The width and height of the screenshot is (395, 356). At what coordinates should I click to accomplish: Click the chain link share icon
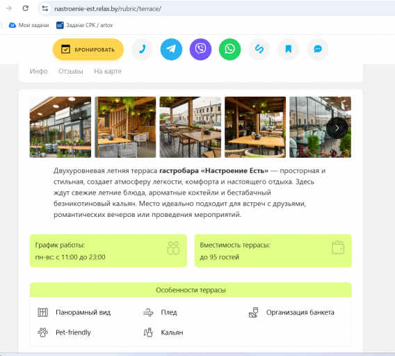click(x=259, y=49)
